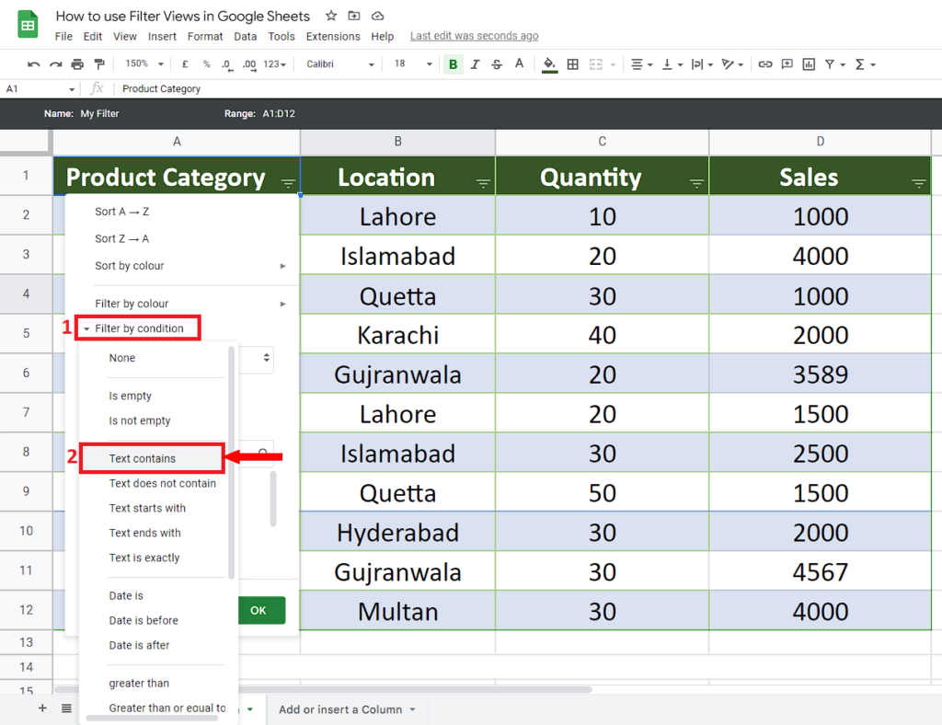Open the Calibri font dropdown
The image size is (942, 725).
[340, 64]
